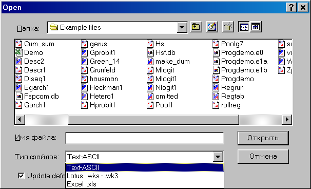Expand the Папка folder dropdown
This screenshot has height=189, width=311.
tap(182, 27)
